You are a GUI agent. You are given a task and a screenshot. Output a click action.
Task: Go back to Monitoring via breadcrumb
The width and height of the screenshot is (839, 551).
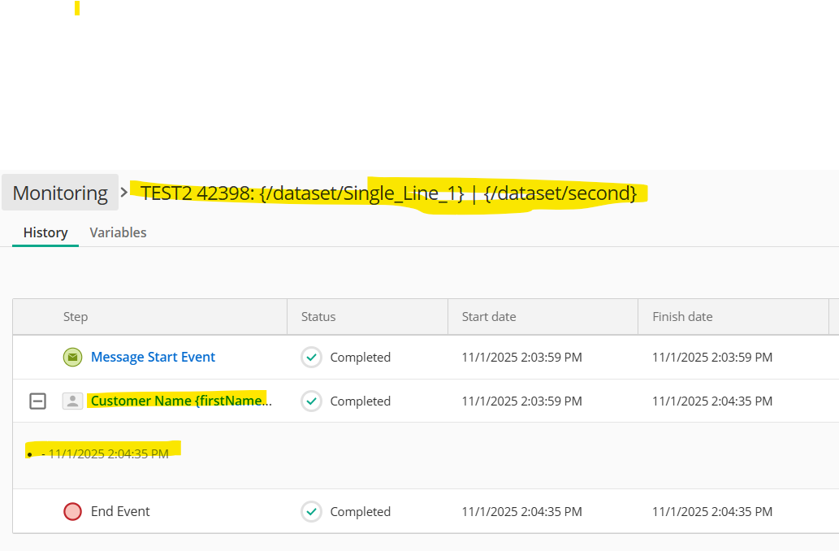click(x=60, y=193)
